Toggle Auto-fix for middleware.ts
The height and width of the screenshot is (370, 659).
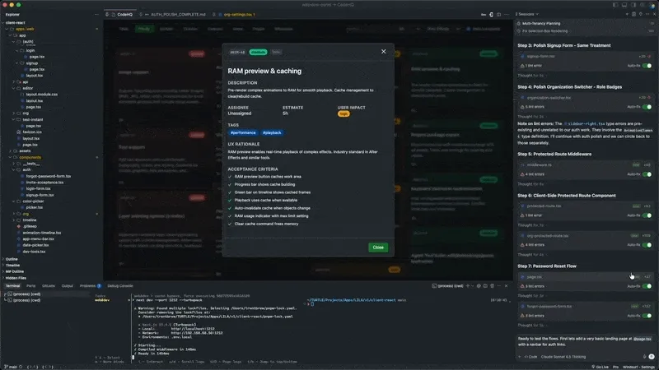[647, 174]
